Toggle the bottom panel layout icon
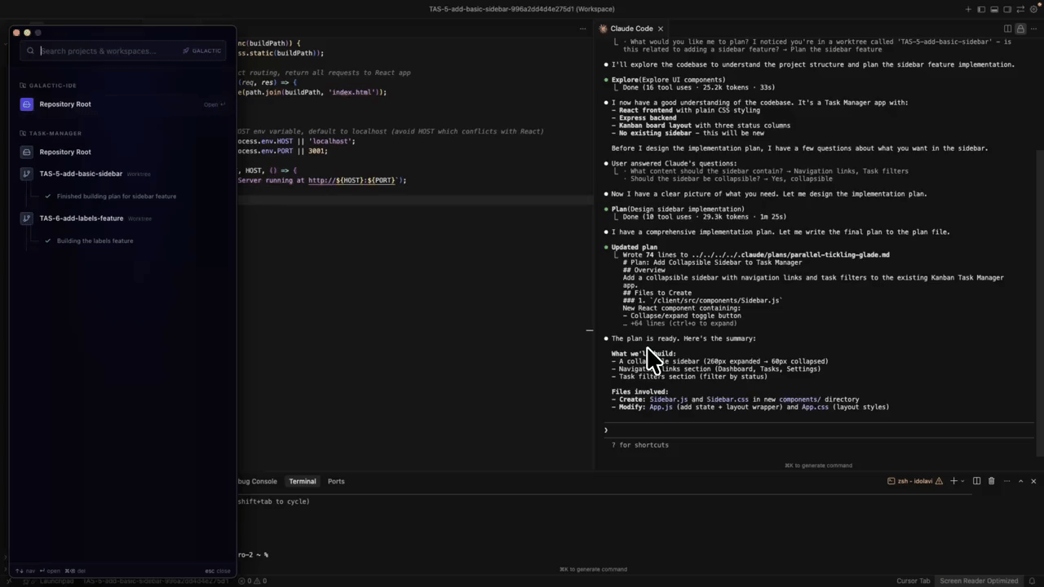This screenshot has height=587, width=1044. click(x=994, y=9)
